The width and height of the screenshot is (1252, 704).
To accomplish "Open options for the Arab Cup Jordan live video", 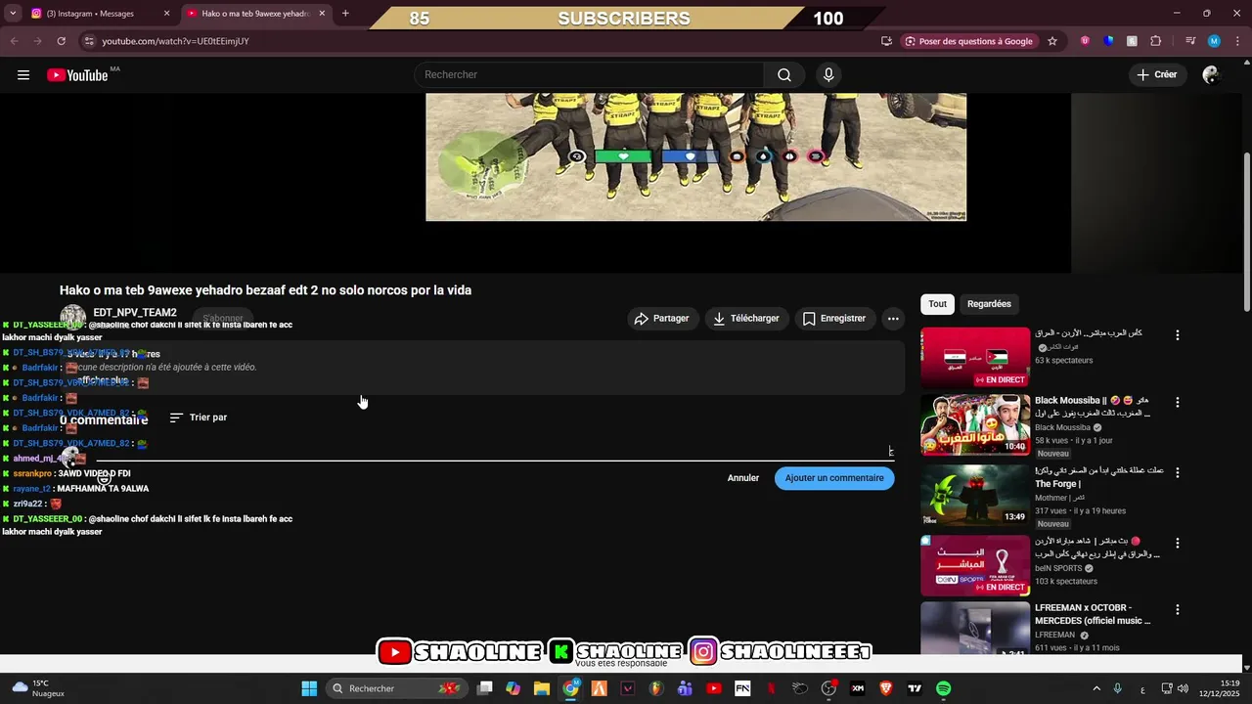I will (x=1178, y=334).
